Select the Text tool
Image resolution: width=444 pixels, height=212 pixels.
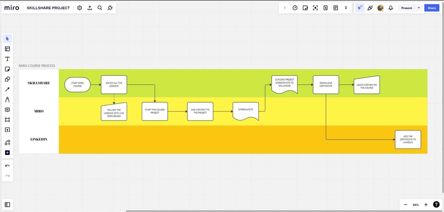coord(8,59)
